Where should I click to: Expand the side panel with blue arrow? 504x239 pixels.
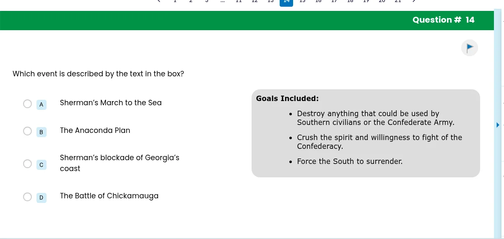coord(498,125)
